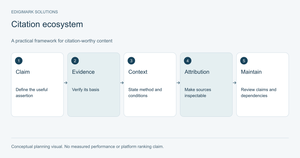Viewport: 300px width, 158px height.
Task: Click the arrow between Context and Attribution
Action: click(x=178, y=83)
